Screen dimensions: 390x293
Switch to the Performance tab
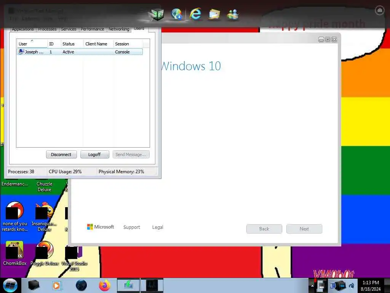pos(92,29)
